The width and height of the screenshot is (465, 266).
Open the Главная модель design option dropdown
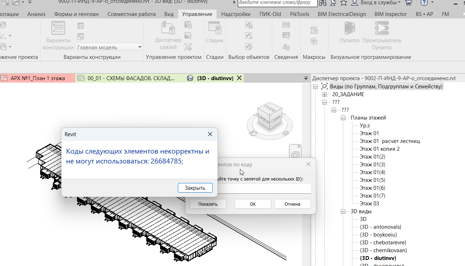coord(109,47)
